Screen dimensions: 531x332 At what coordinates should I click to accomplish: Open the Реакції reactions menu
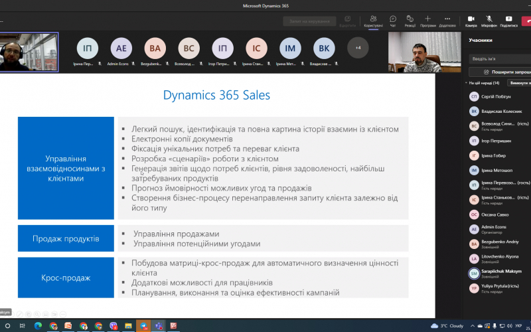[x=410, y=21]
